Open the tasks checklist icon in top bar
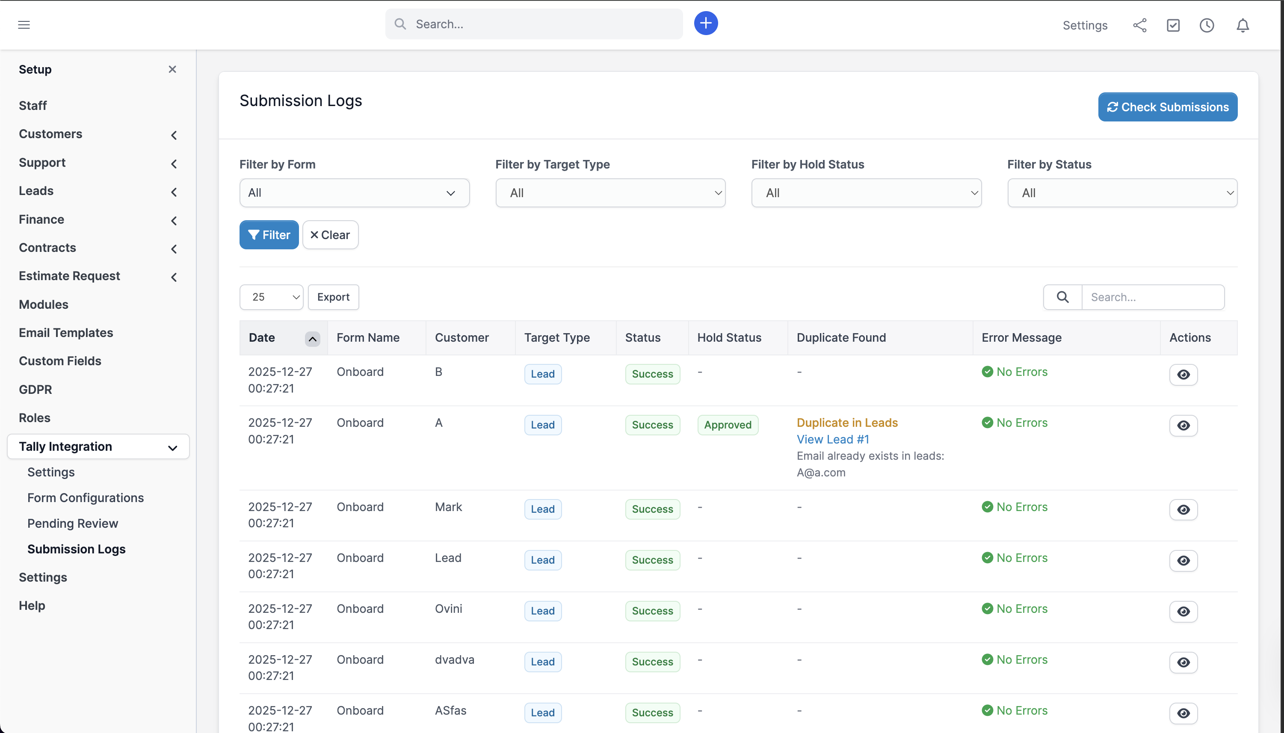 pos(1173,25)
